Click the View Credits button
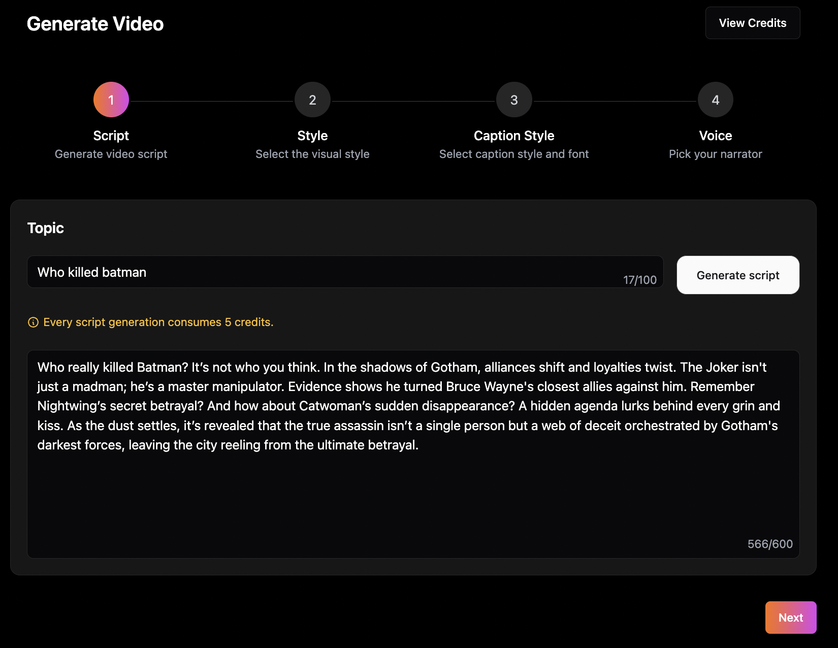The image size is (838, 648). click(x=752, y=23)
